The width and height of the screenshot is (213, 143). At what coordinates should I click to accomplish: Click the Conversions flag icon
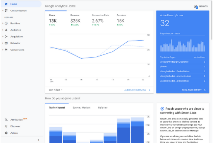pos(6,50)
